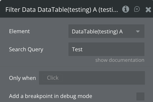
Task: Click the "DataTable(testing) A" selected value text
Action: click(97, 32)
